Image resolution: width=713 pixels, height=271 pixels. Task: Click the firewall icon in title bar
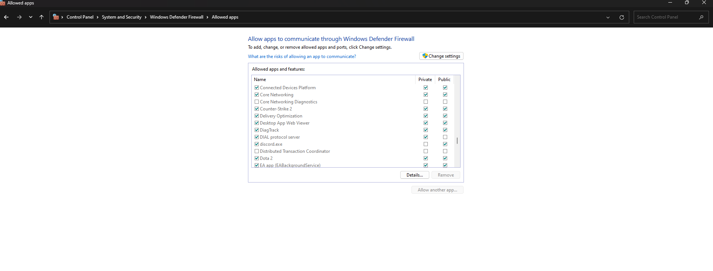[x=3, y=3]
